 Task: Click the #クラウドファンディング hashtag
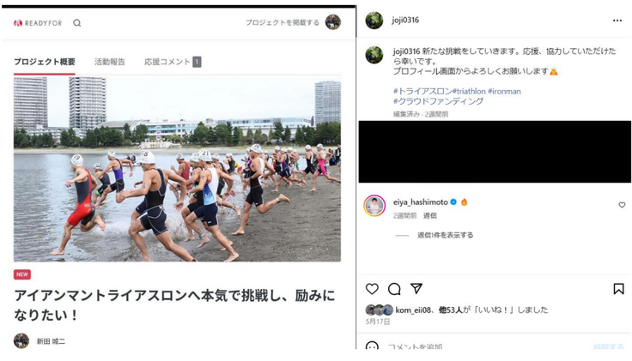coord(438,101)
